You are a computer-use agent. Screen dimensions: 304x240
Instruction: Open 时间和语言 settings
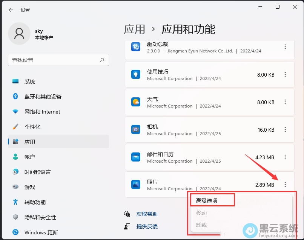pyautogui.click(x=37, y=172)
